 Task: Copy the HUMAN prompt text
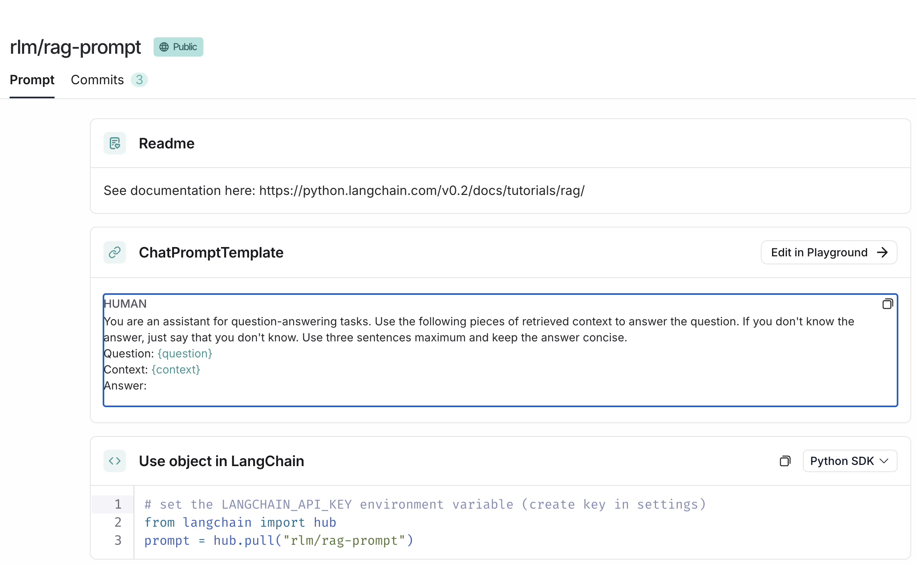[888, 304]
